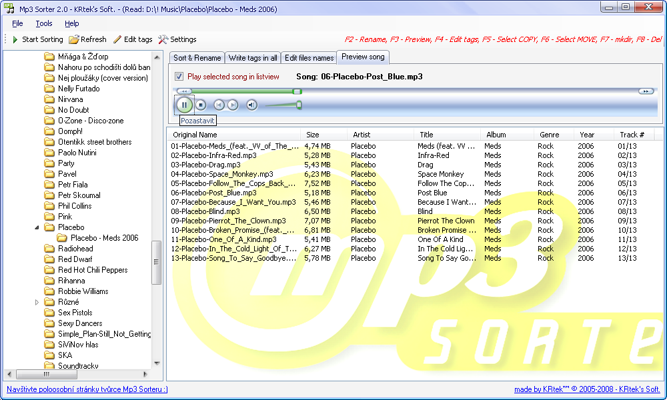Sort list by Track # column header
This screenshot has height=400, width=667.
coord(634,135)
